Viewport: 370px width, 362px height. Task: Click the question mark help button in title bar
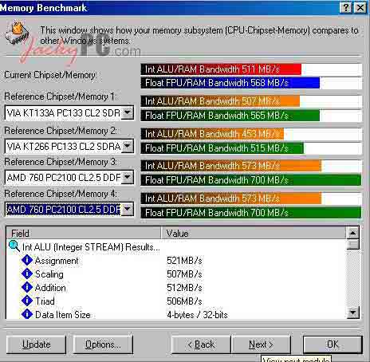346,8
